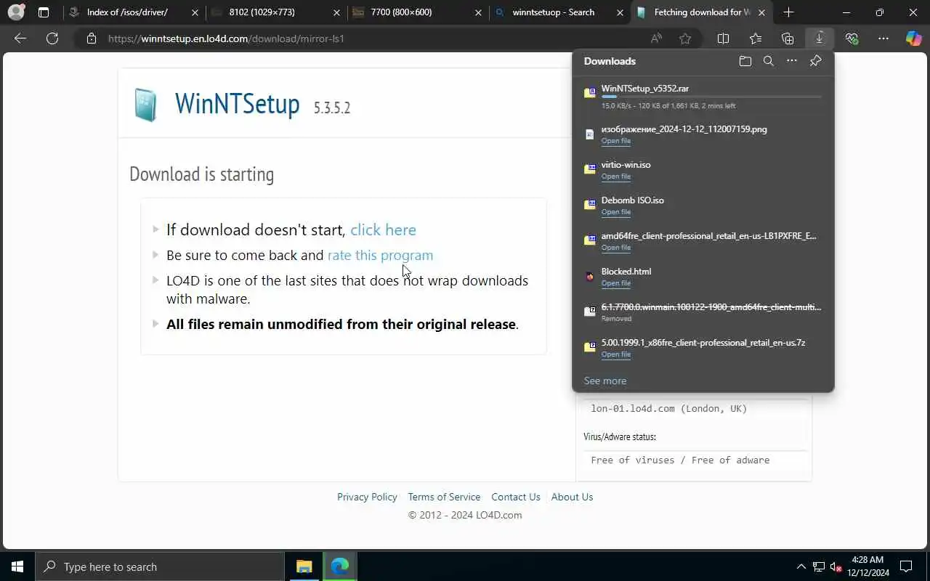Open the muted volume icon in tray
This screenshot has height=581, width=930.
836,566
